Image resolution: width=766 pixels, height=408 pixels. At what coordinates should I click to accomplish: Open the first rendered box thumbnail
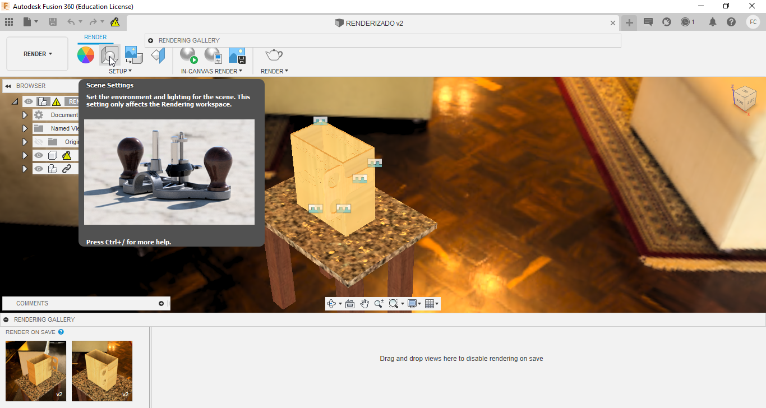tap(36, 371)
